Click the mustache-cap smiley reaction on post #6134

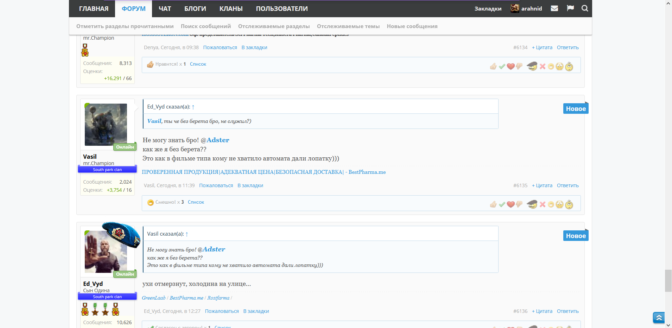(532, 66)
